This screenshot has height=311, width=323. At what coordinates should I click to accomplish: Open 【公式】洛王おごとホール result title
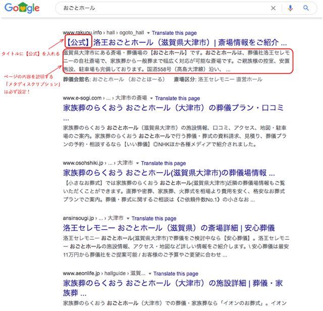(176, 42)
